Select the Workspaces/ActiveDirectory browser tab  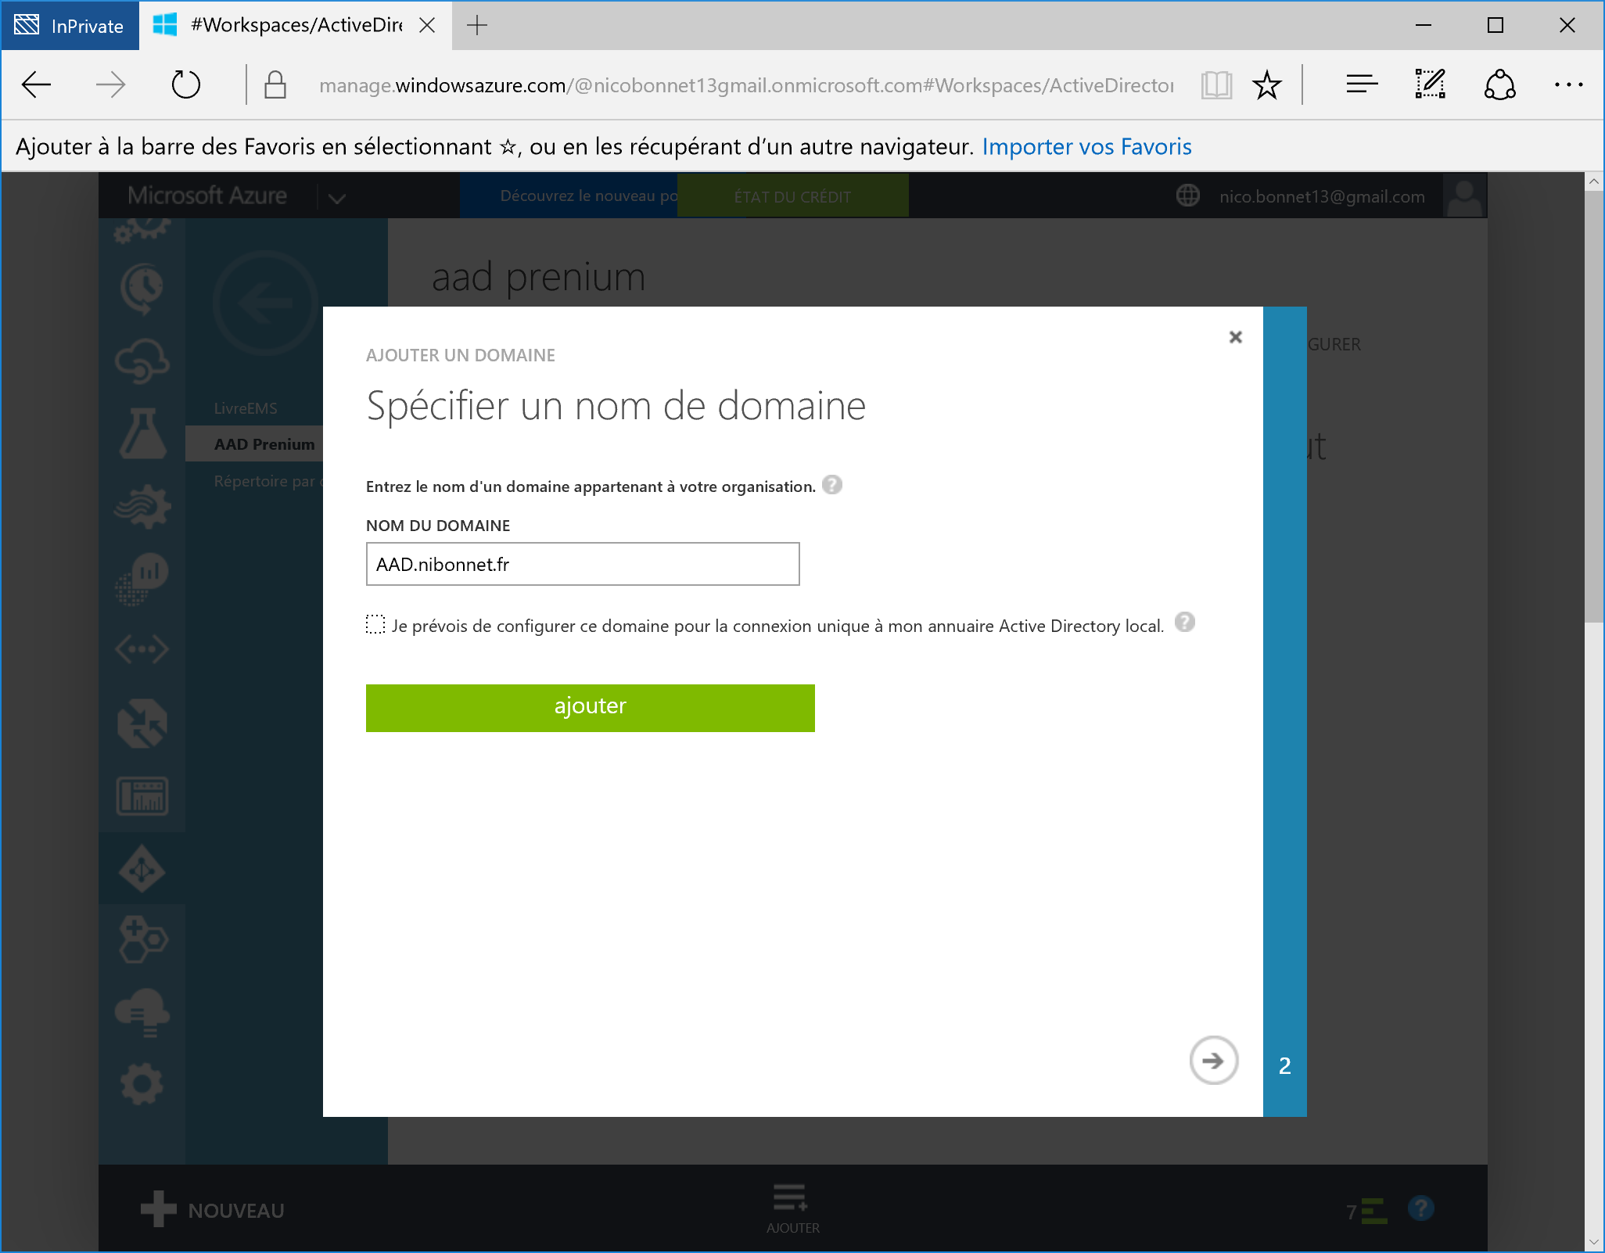click(296, 25)
